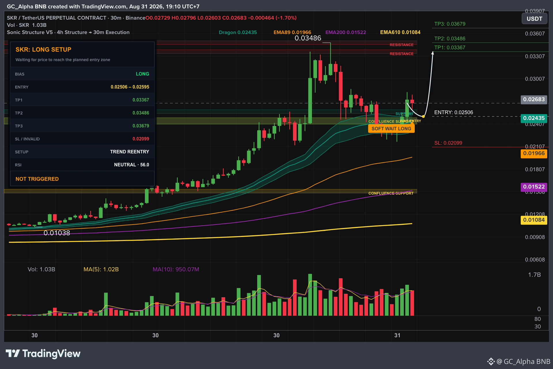Click the LONG value in the BIAS row
The width and height of the screenshot is (553, 369).
[x=143, y=74]
